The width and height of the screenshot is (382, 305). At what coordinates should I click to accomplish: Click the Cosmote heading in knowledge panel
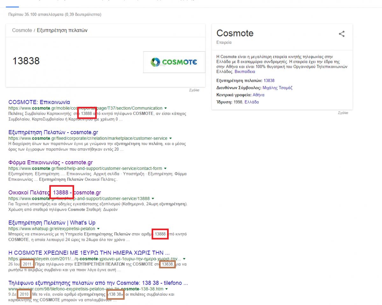click(x=235, y=33)
